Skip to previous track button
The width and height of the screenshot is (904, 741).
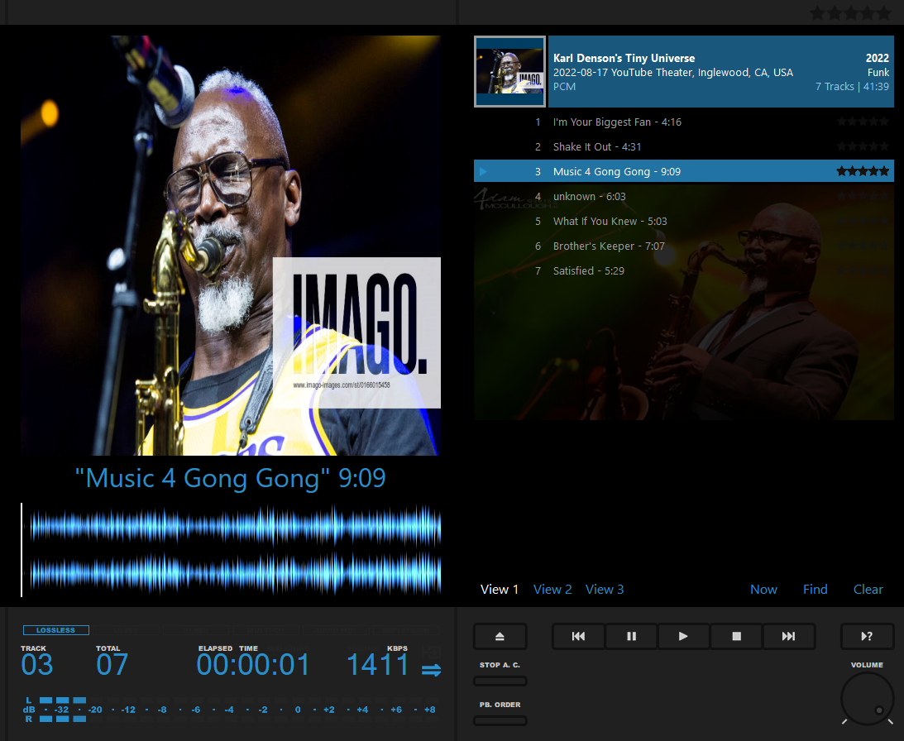[x=578, y=636]
